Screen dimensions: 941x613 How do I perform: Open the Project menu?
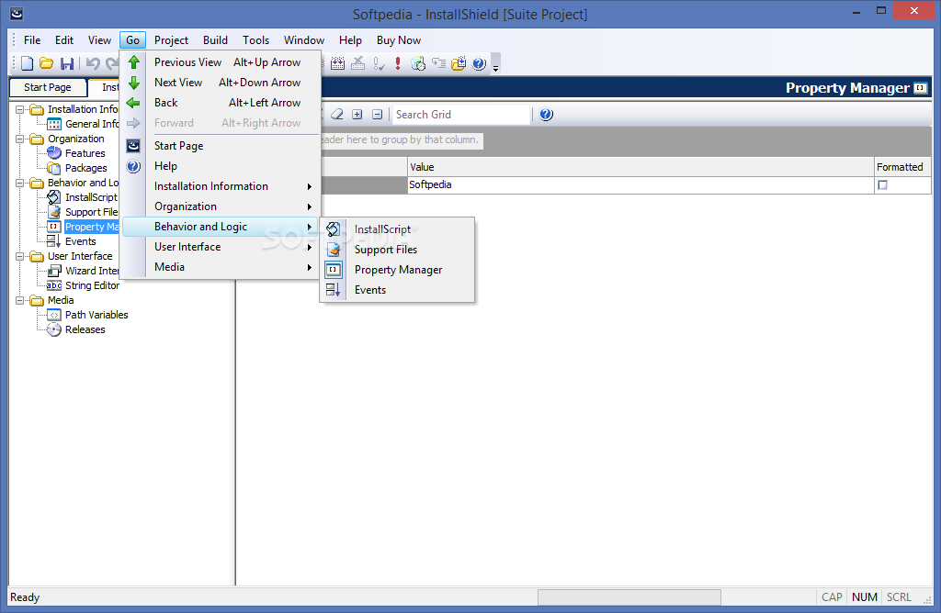pos(171,40)
